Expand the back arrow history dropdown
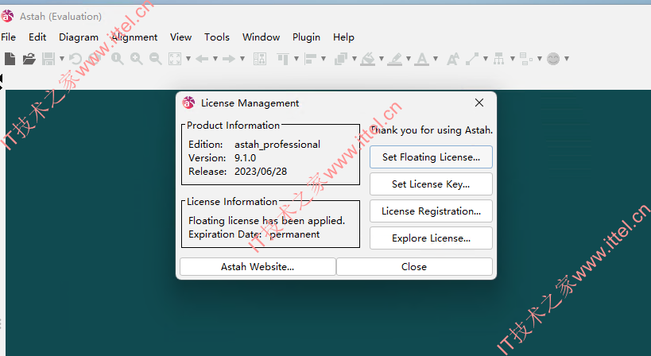The width and height of the screenshot is (651, 356). pyautogui.click(x=215, y=59)
